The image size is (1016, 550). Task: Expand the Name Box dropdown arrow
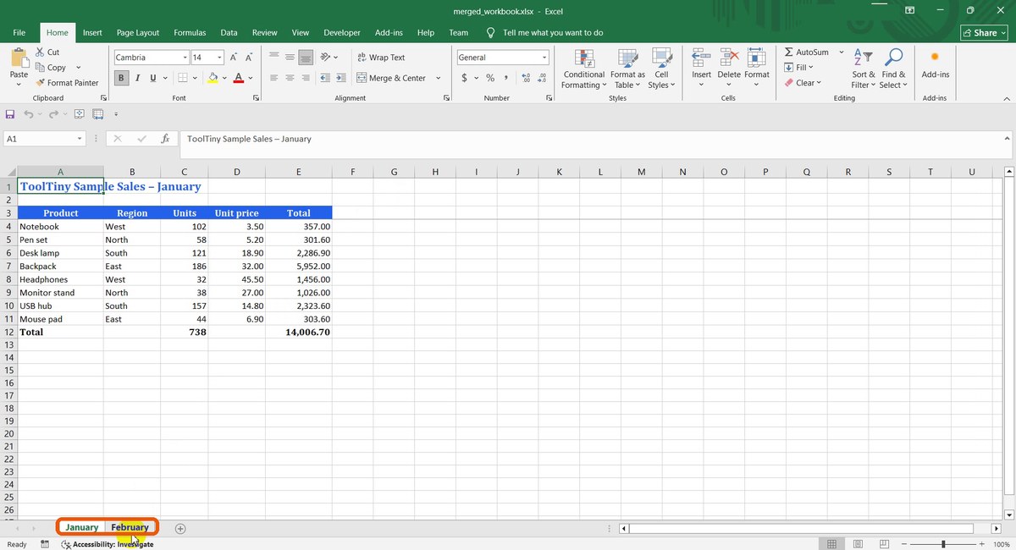(x=80, y=139)
